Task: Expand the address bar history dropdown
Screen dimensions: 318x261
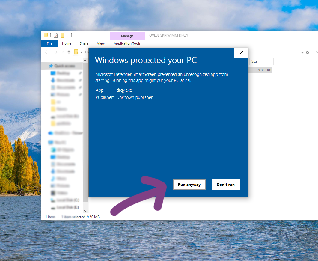Action: (x=302, y=52)
